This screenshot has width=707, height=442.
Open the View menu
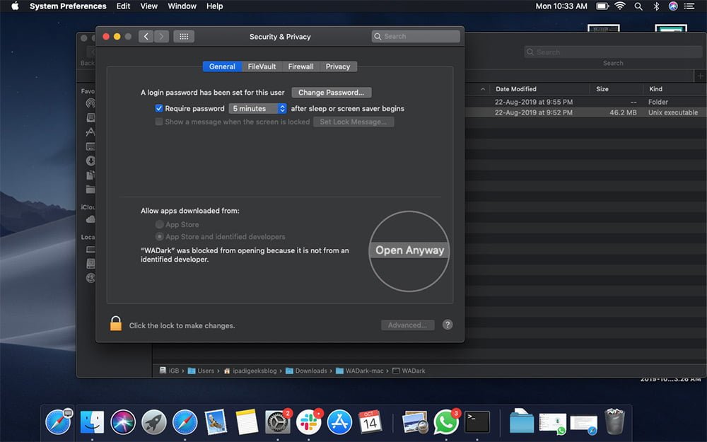[x=148, y=6]
